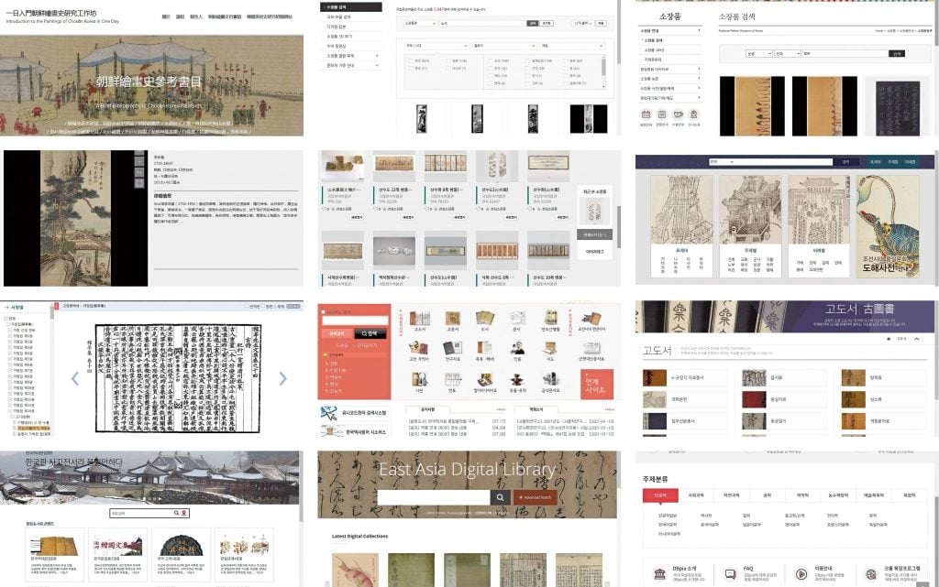Click East Asia Digital Library magnifier search icon

pos(500,497)
